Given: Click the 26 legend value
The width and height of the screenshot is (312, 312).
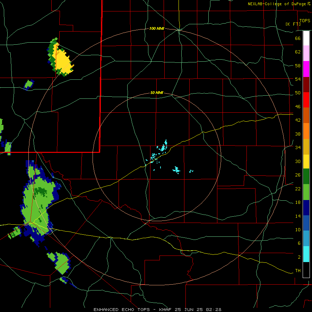Looking at the screenshot, I should coord(298,175).
